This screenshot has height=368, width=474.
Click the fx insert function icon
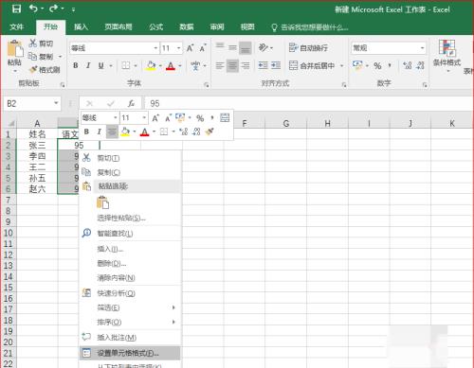click(x=131, y=103)
